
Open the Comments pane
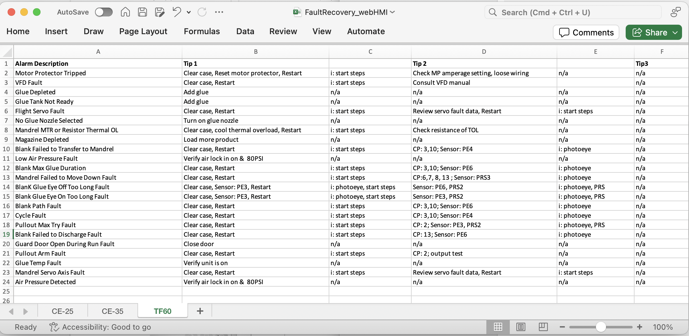[x=586, y=32]
